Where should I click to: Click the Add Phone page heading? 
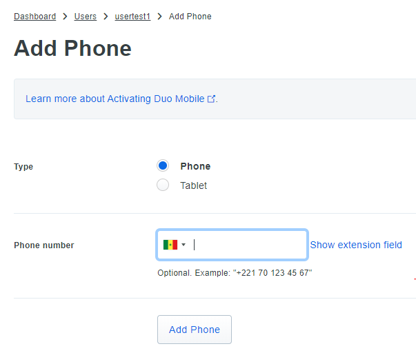[x=72, y=48]
